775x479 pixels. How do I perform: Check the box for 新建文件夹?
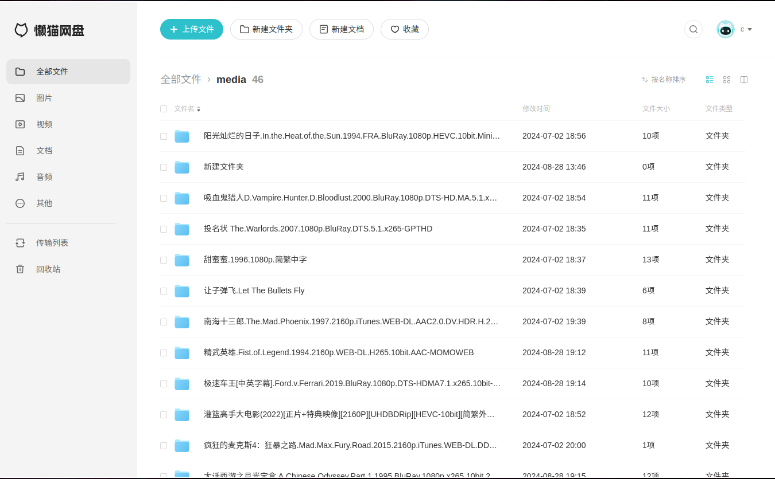point(164,167)
